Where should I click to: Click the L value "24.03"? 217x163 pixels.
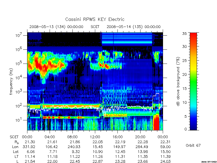pos(165,161)
